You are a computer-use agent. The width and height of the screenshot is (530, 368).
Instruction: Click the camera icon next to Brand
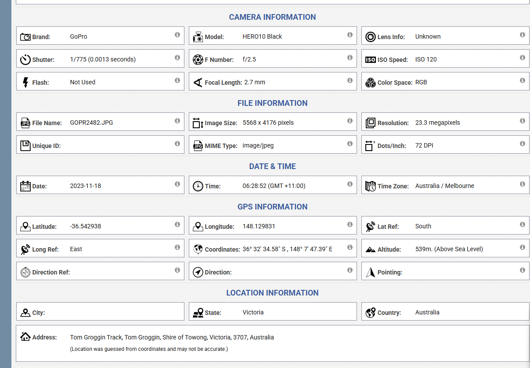pos(25,37)
